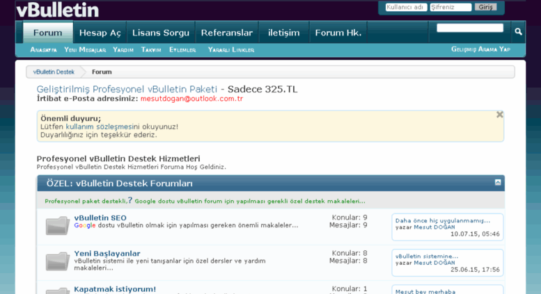The height and width of the screenshot is (294, 541).
Task: Open the Kapatmak istiyorum! forum
Action: [x=115, y=289]
